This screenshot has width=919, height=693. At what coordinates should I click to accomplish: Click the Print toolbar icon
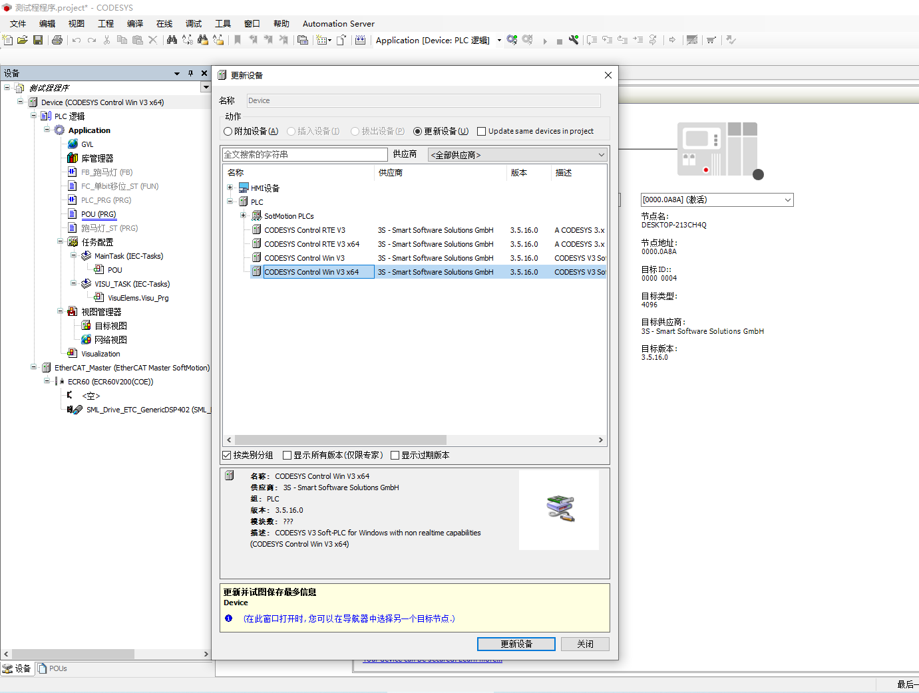(57, 40)
